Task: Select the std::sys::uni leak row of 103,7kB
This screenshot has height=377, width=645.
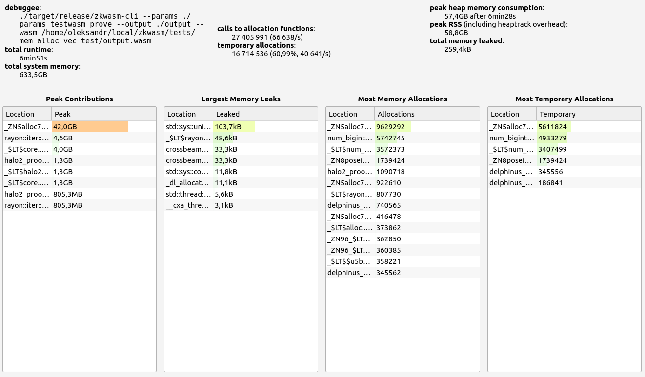Action: [189, 127]
